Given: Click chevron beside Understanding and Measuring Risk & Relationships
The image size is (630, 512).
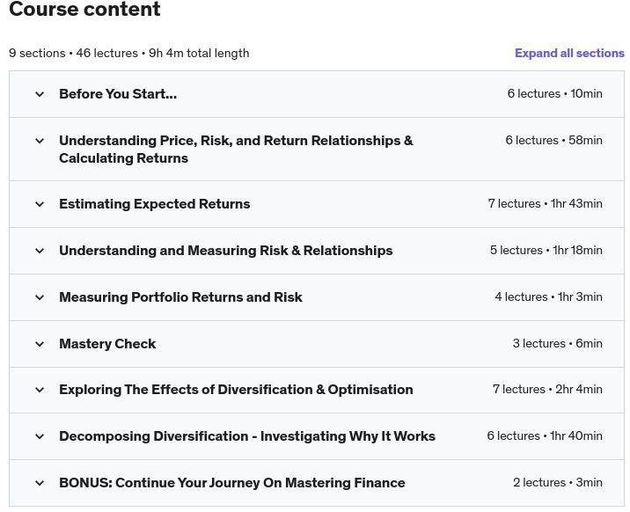Looking at the screenshot, I should (40, 251).
